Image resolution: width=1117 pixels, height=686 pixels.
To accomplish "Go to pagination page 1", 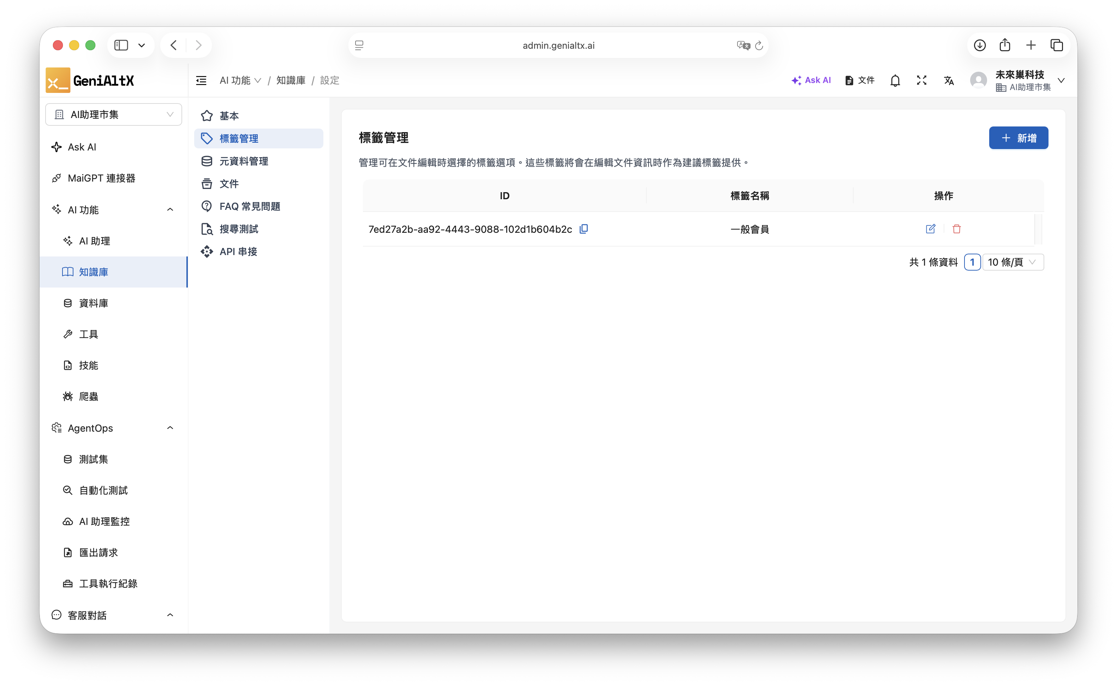I will 972,262.
